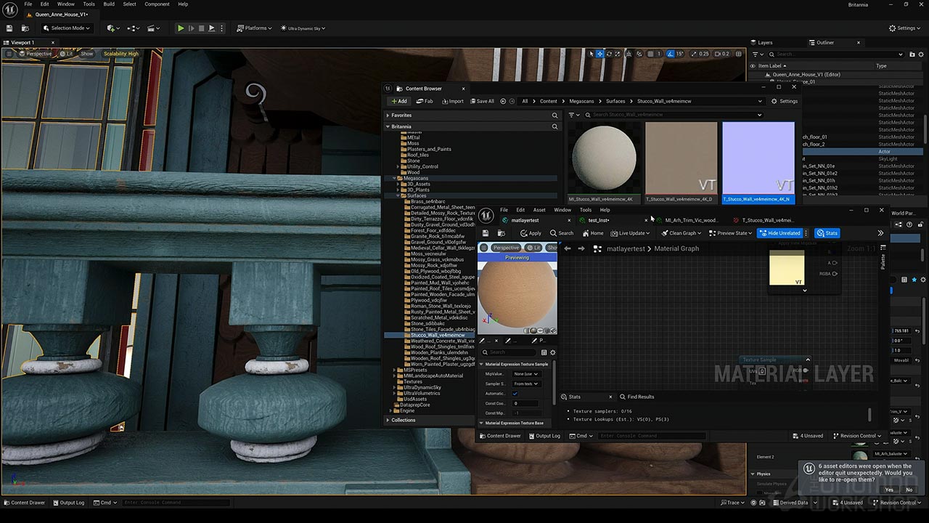
Task: Click Save All in Content Browser
Action: [482, 101]
